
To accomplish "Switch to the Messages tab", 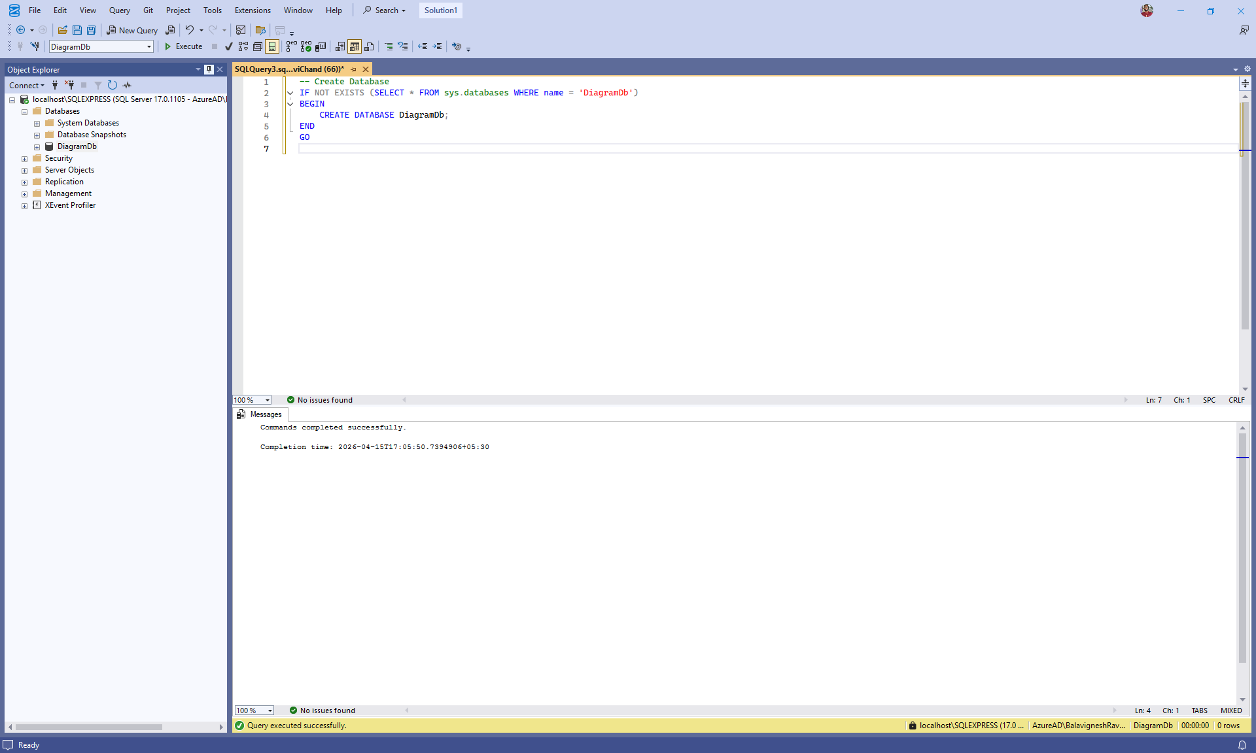I will 260,414.
